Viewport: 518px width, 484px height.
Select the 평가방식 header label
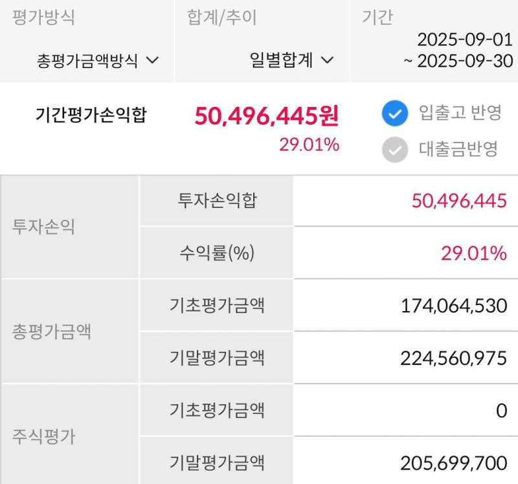pyautogui.click(x=43, y=17)
